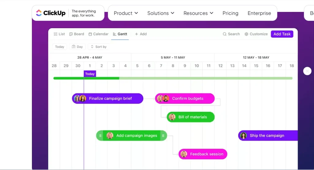The height and width of the screenshot is (170, 314).
Task: Click the round close button at right edge
Action: pyautogui.click(x=307, y=71)
